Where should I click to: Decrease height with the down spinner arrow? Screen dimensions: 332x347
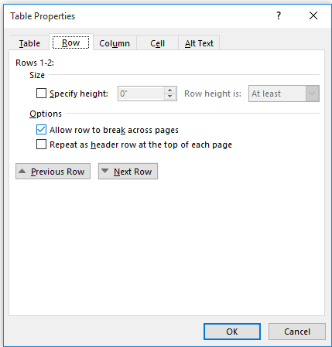point(169,97)
